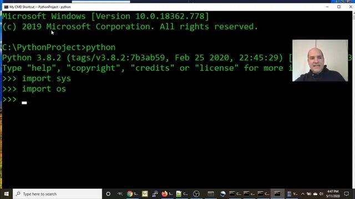
Task: Open OneDrive cloud icon in tray
Action: pyautogui.click(x=315, y=194)
